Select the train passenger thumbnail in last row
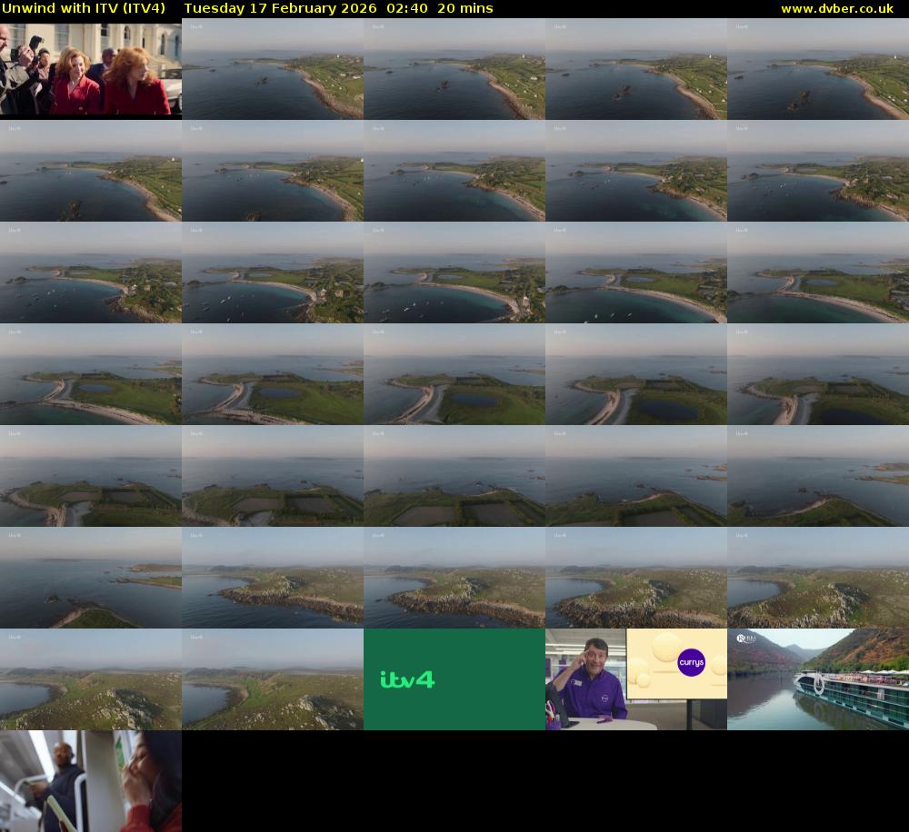The height and width of the screenshot is (832, 909). pyautogui.click(x=91, y=781)
